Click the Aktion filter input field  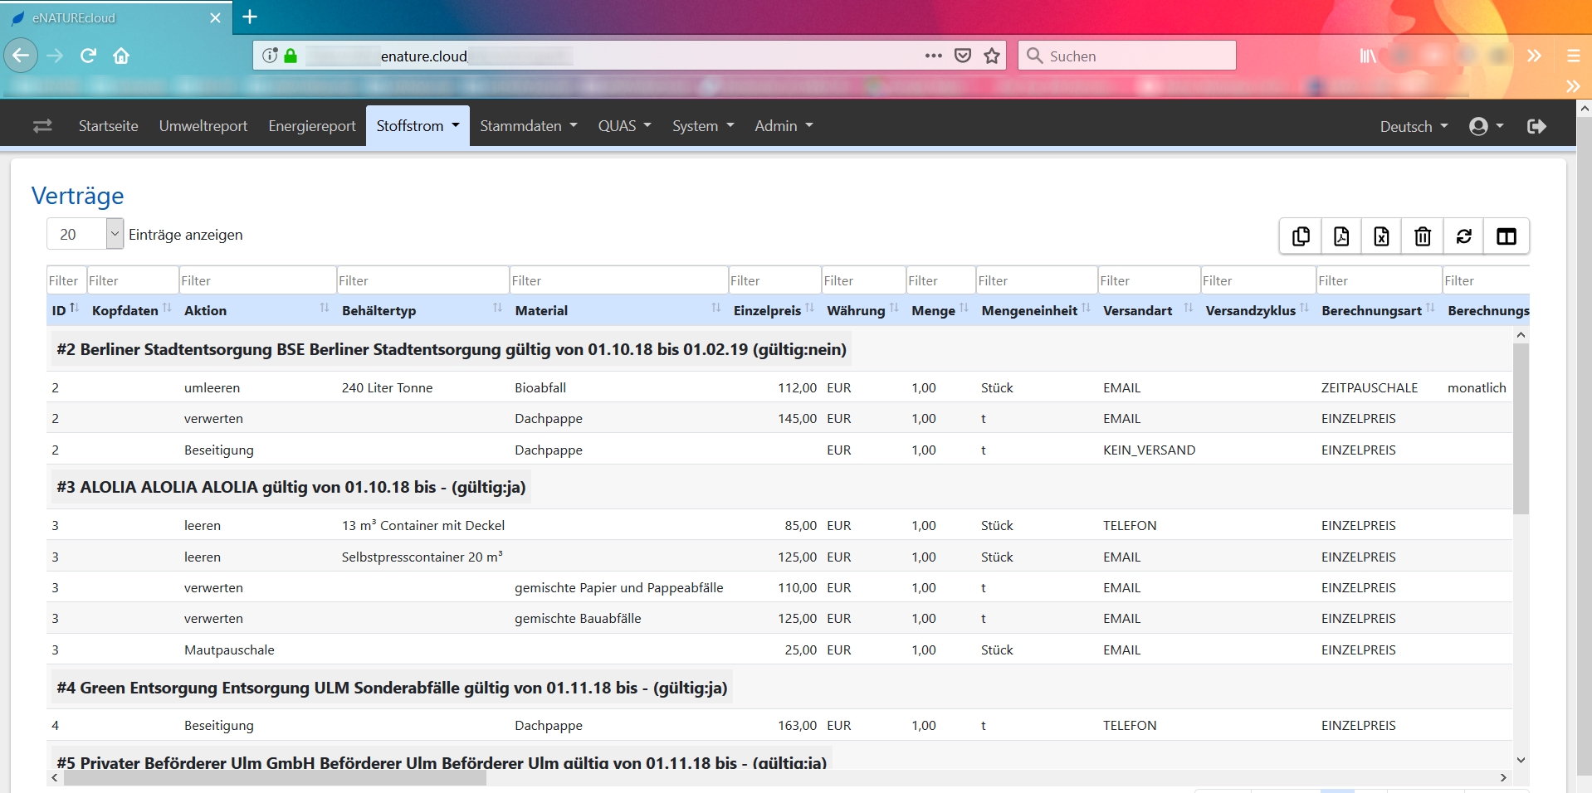pyautogui.click(x=257, y=280)
